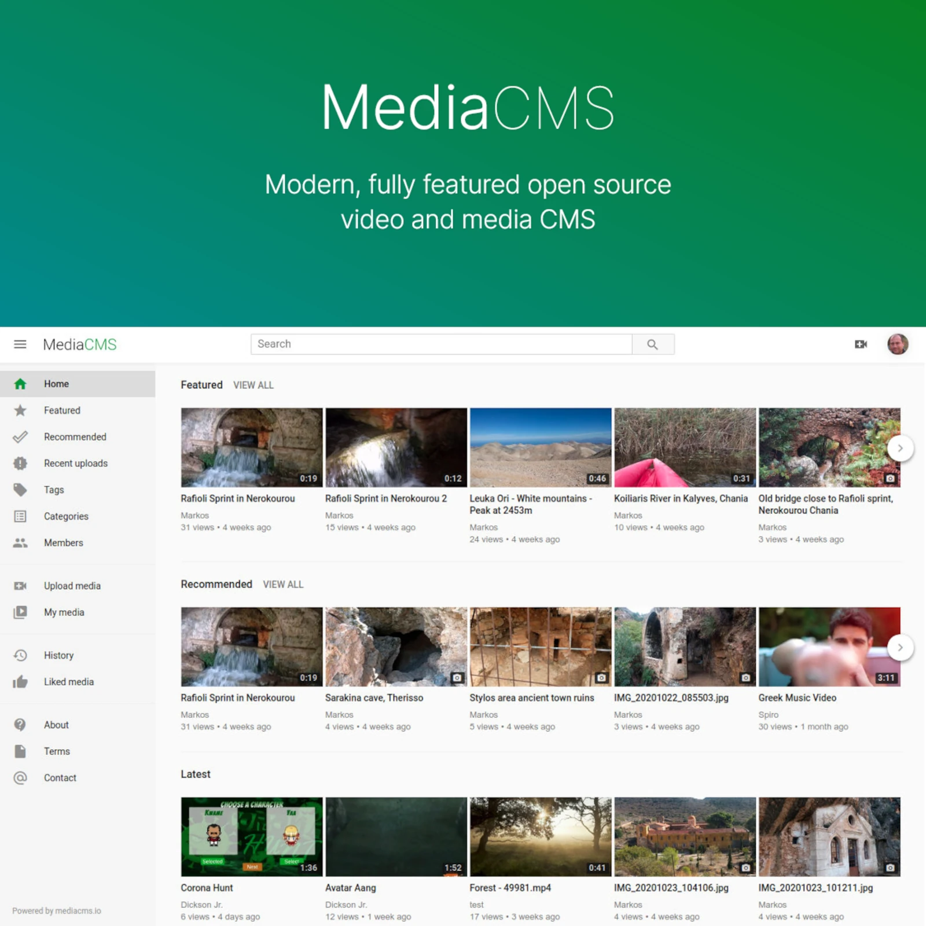This screenshot has height=926, width=926.
Task: Open the Corona Hunt video by Dickson Jr.
Action: 251,837
